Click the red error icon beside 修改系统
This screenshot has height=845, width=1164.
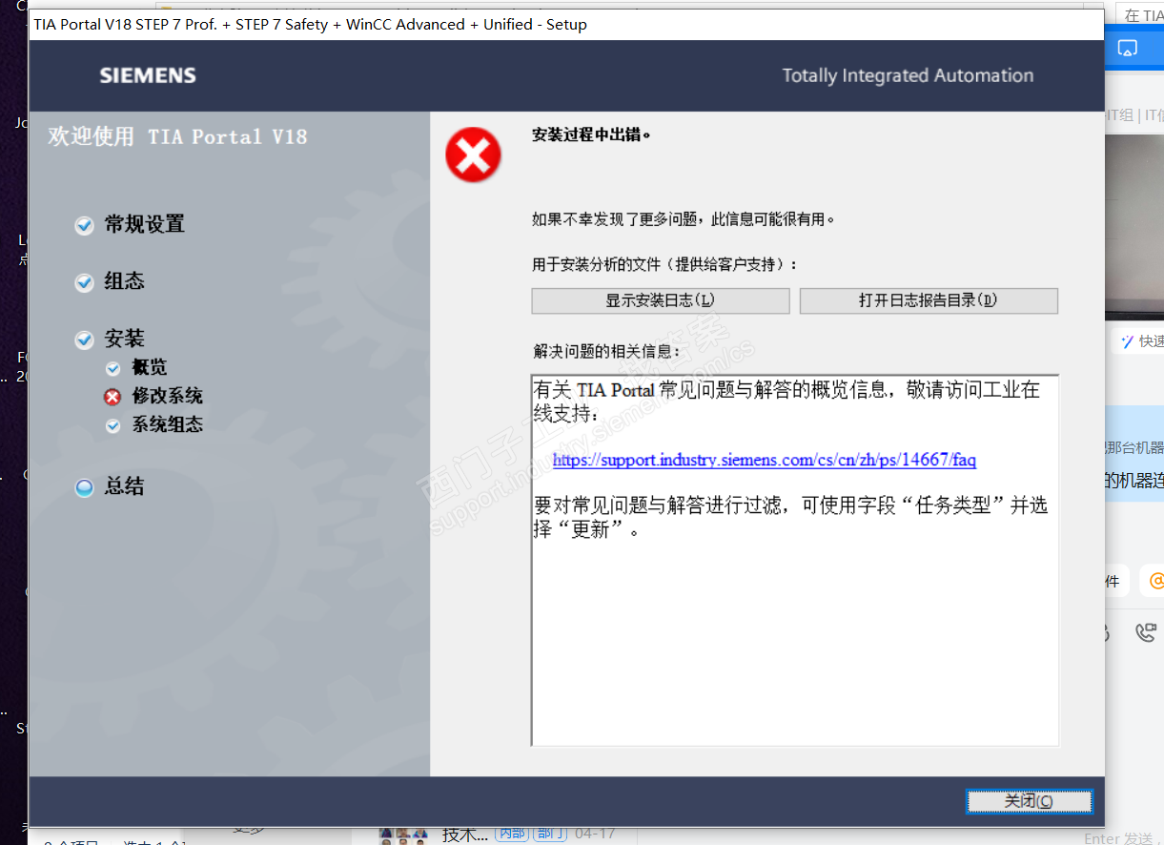click(113, 397)
